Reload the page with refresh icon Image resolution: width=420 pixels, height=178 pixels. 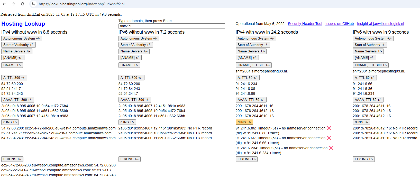23,4
